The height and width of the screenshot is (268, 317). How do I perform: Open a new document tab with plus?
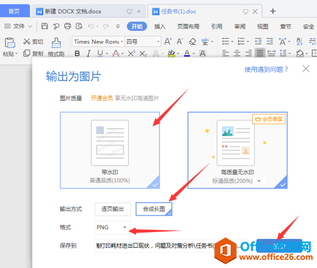[273, 11]
